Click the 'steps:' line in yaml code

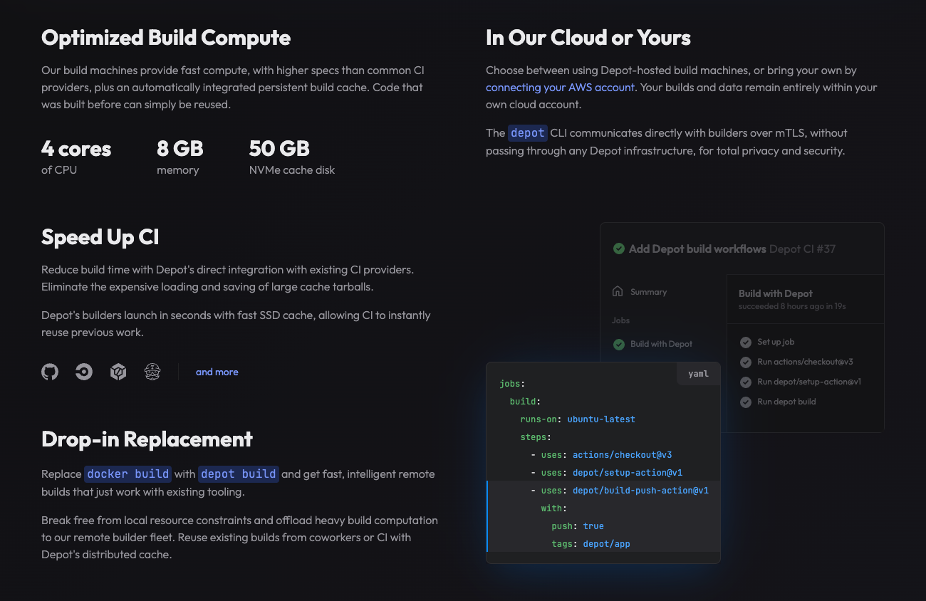point(536,437)
